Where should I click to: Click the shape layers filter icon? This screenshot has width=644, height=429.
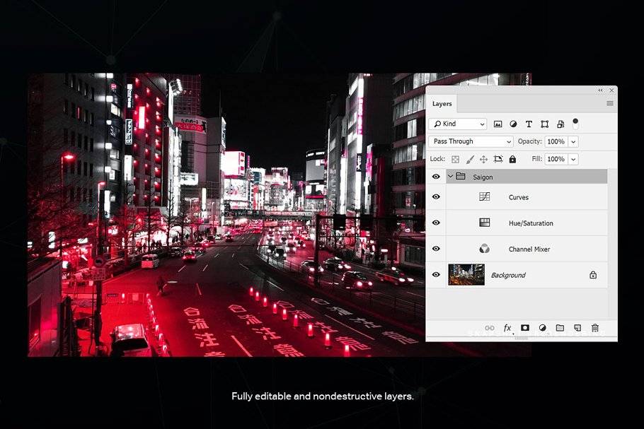pos(544,124)
